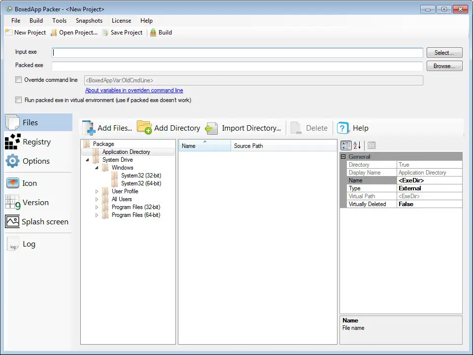Sort property grid alphabetically
Image resolution: width=473 pixels, height=355 pixels.
click(357, 145)
